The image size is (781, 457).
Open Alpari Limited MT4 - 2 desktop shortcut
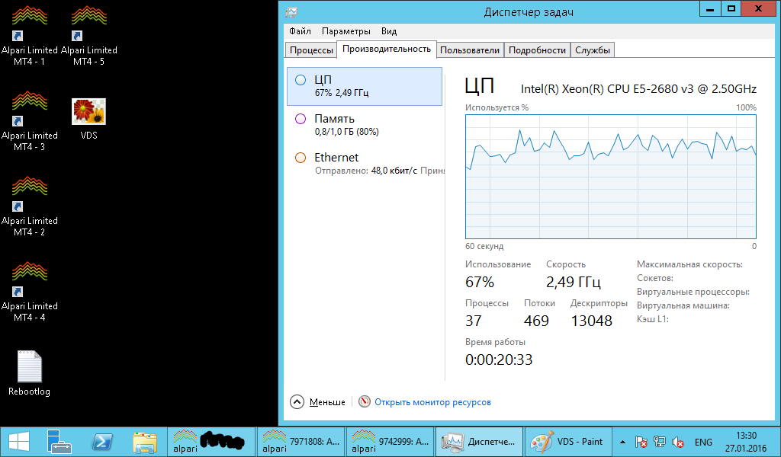coord(30,206)
